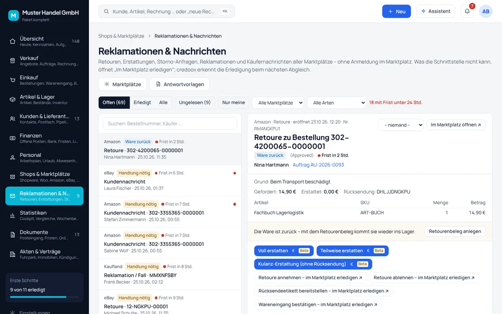Viewport: 502px width, 314px height.
Task: Click the Akten & Verträge building icon
Action: [12, 254]
